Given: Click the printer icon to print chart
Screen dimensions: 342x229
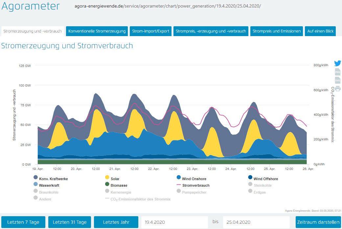Looking at the screenshot, I should [x=337, y=88].
